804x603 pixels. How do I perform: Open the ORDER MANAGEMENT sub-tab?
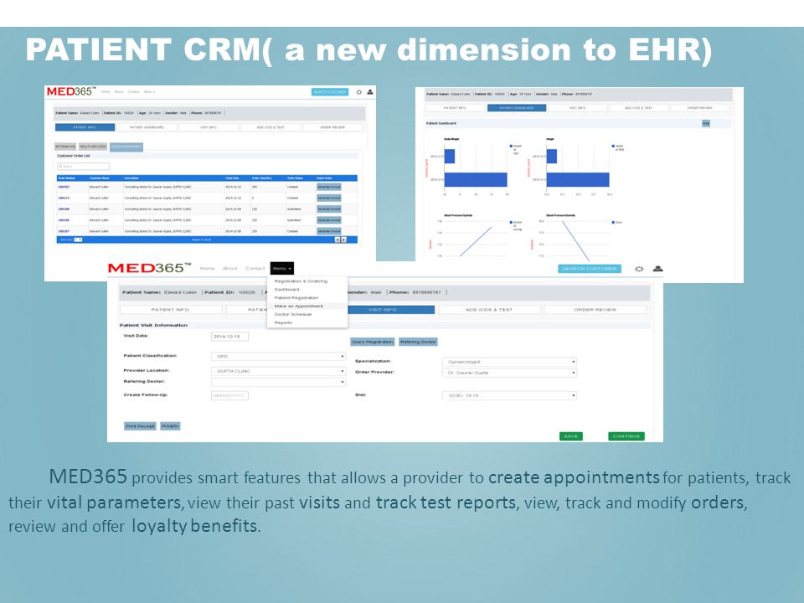point(126,147)
